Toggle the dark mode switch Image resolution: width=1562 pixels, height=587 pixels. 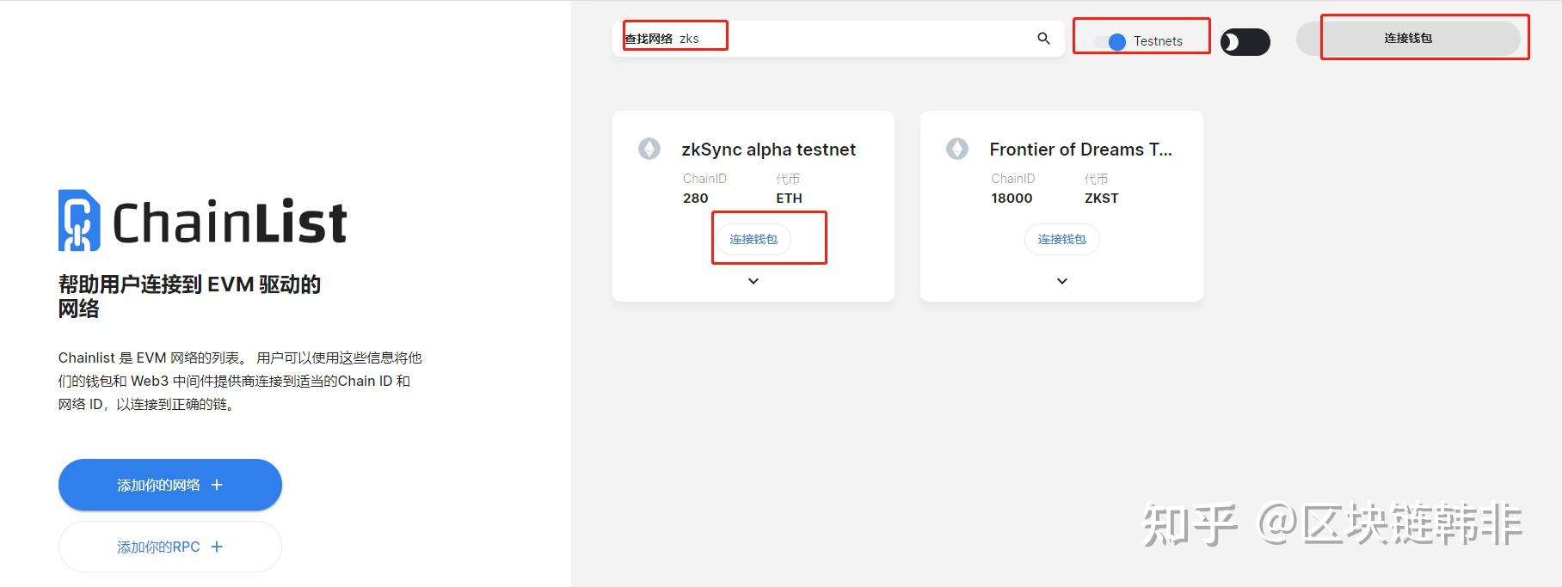1245,42
